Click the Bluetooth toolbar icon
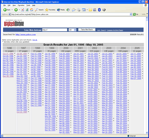The width and height of the screenshot is (149, 138). tap(99, 10)
